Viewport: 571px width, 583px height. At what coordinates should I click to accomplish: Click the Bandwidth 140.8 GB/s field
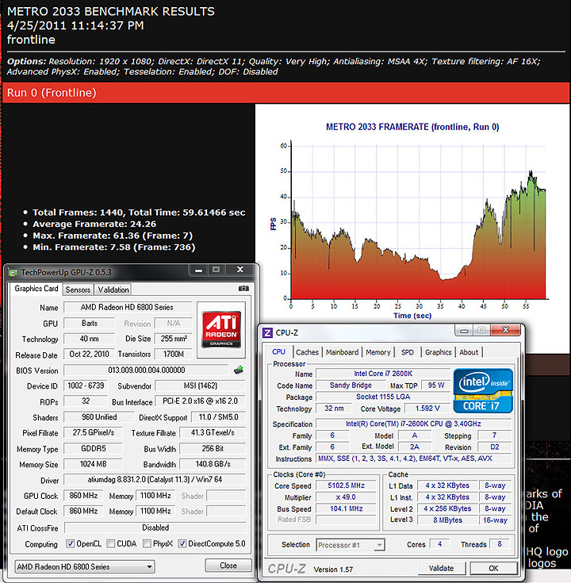point(213,464)
